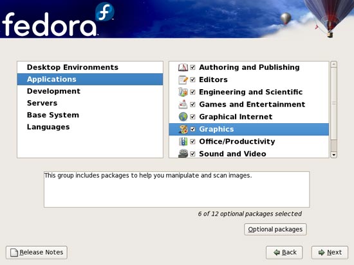This screenshot has width=354, height=265.
Task: Click the Fedora logo in the banner
Action: click(57, 20)
